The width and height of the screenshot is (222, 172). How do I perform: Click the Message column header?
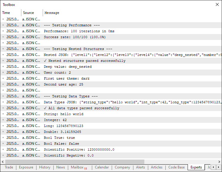point(132,13)
